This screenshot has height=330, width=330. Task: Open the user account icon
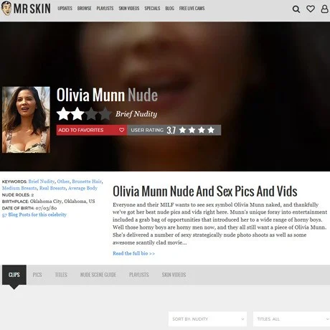324,9
